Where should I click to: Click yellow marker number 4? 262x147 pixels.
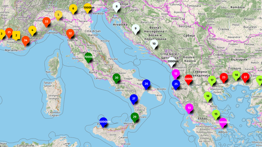[32, 31]
